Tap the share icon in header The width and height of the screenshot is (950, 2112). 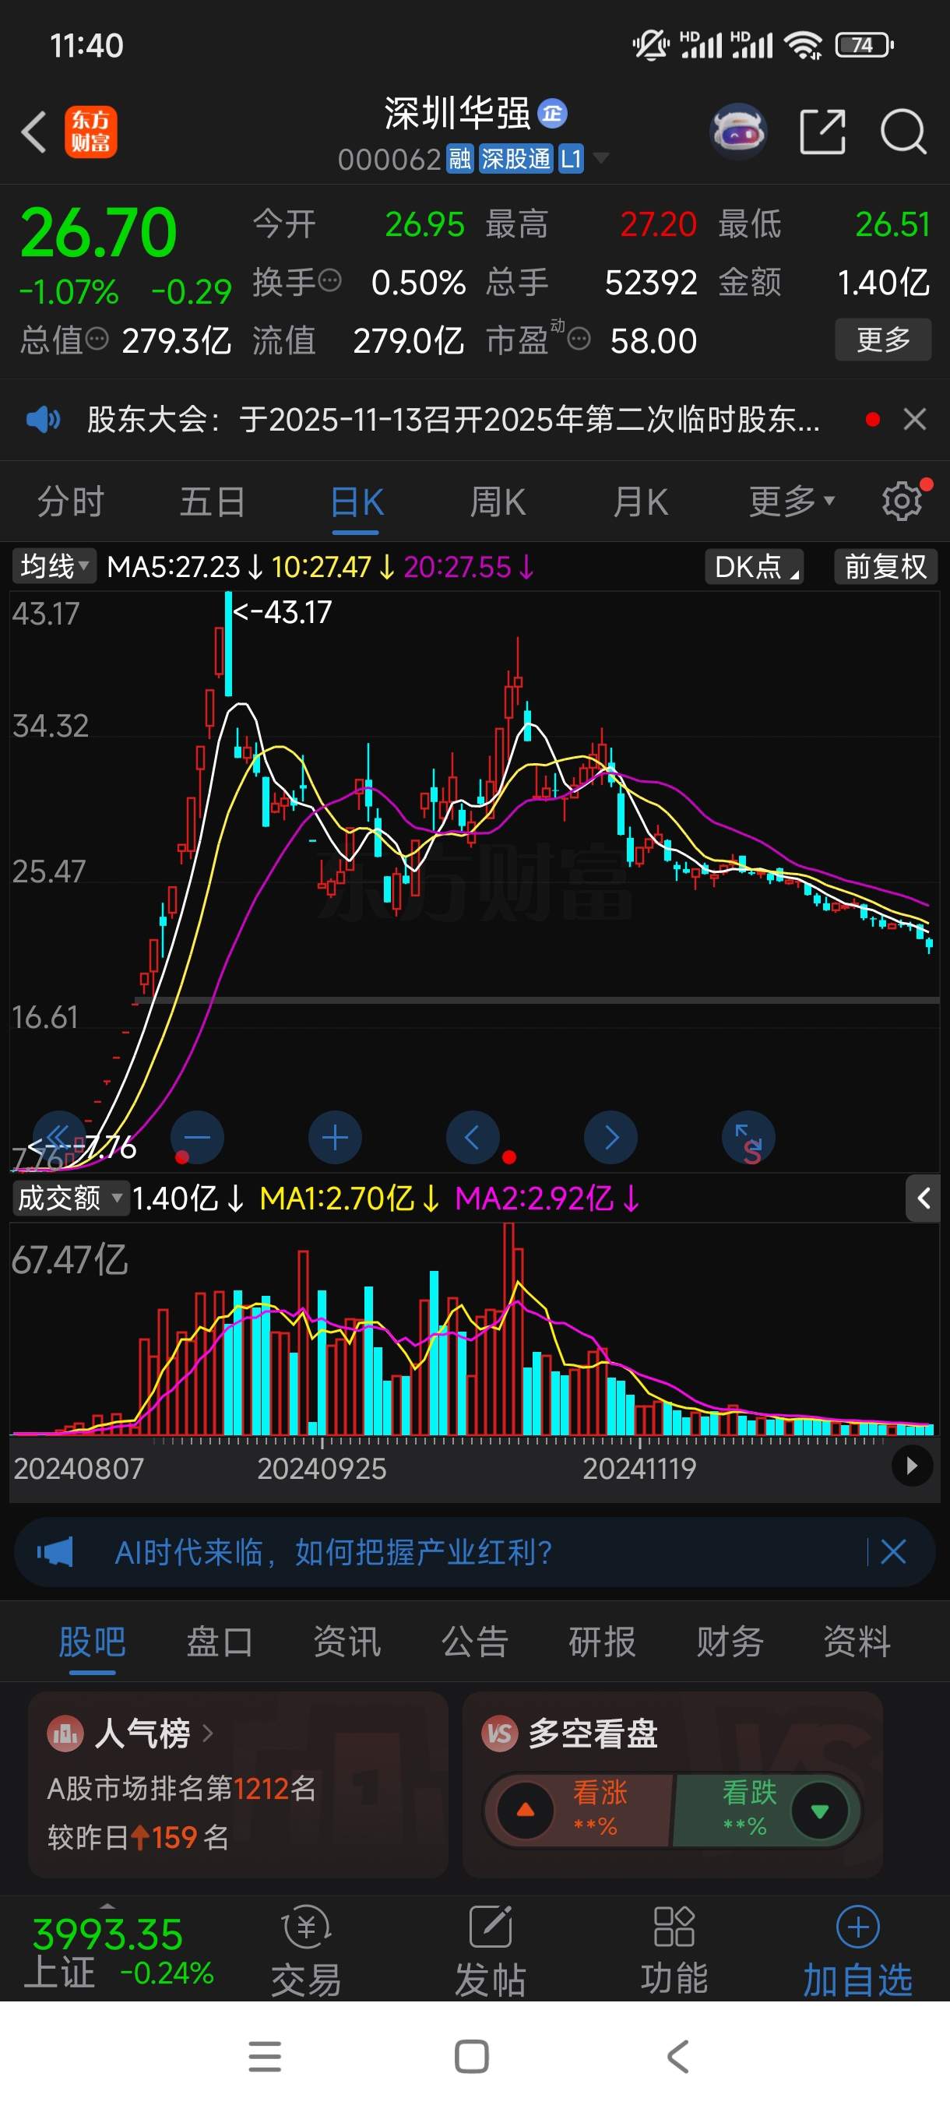822,131
